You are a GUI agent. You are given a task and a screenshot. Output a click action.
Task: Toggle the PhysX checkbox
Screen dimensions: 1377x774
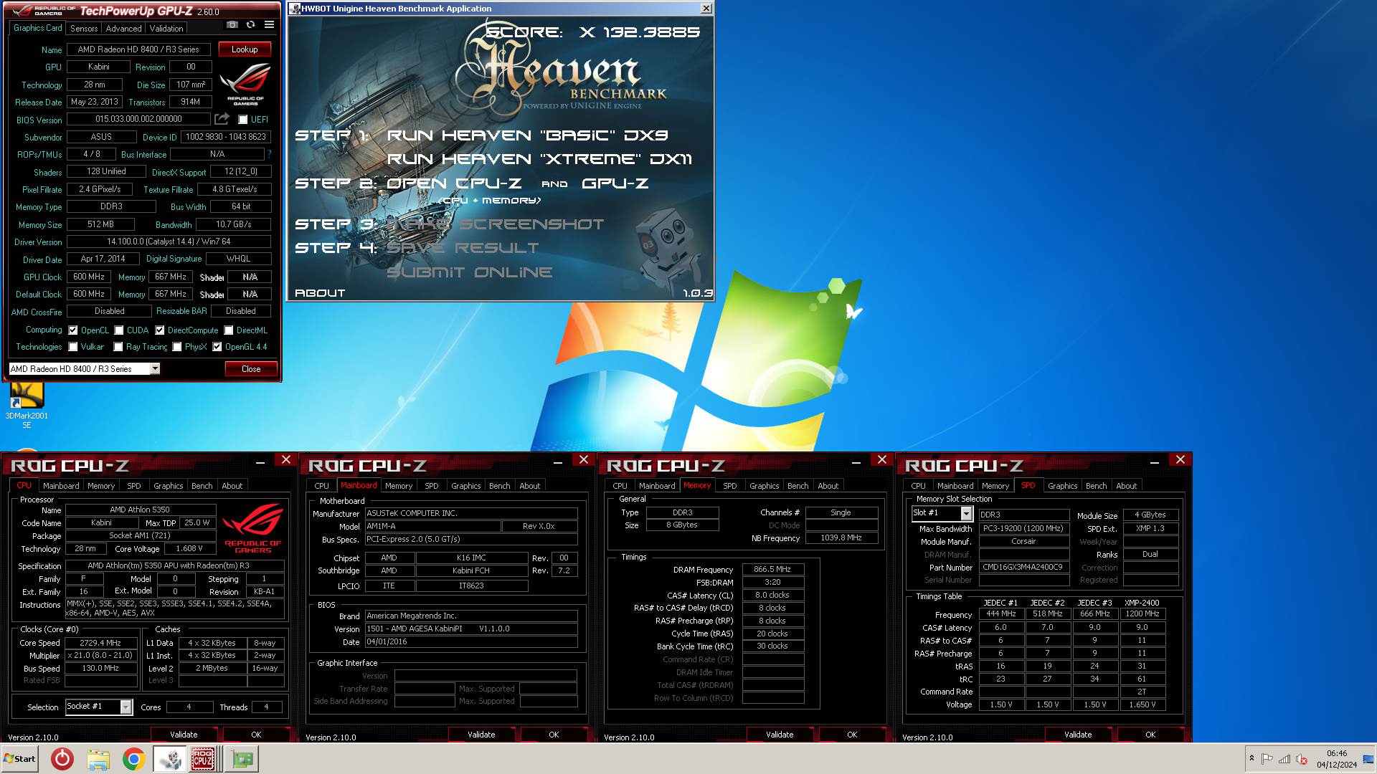(177, 347)
